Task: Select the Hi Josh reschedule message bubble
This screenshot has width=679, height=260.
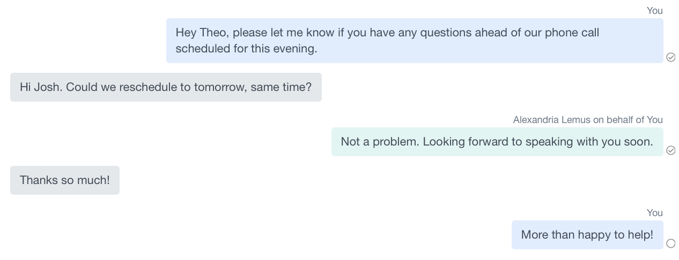Action: [x=166, y=87]
